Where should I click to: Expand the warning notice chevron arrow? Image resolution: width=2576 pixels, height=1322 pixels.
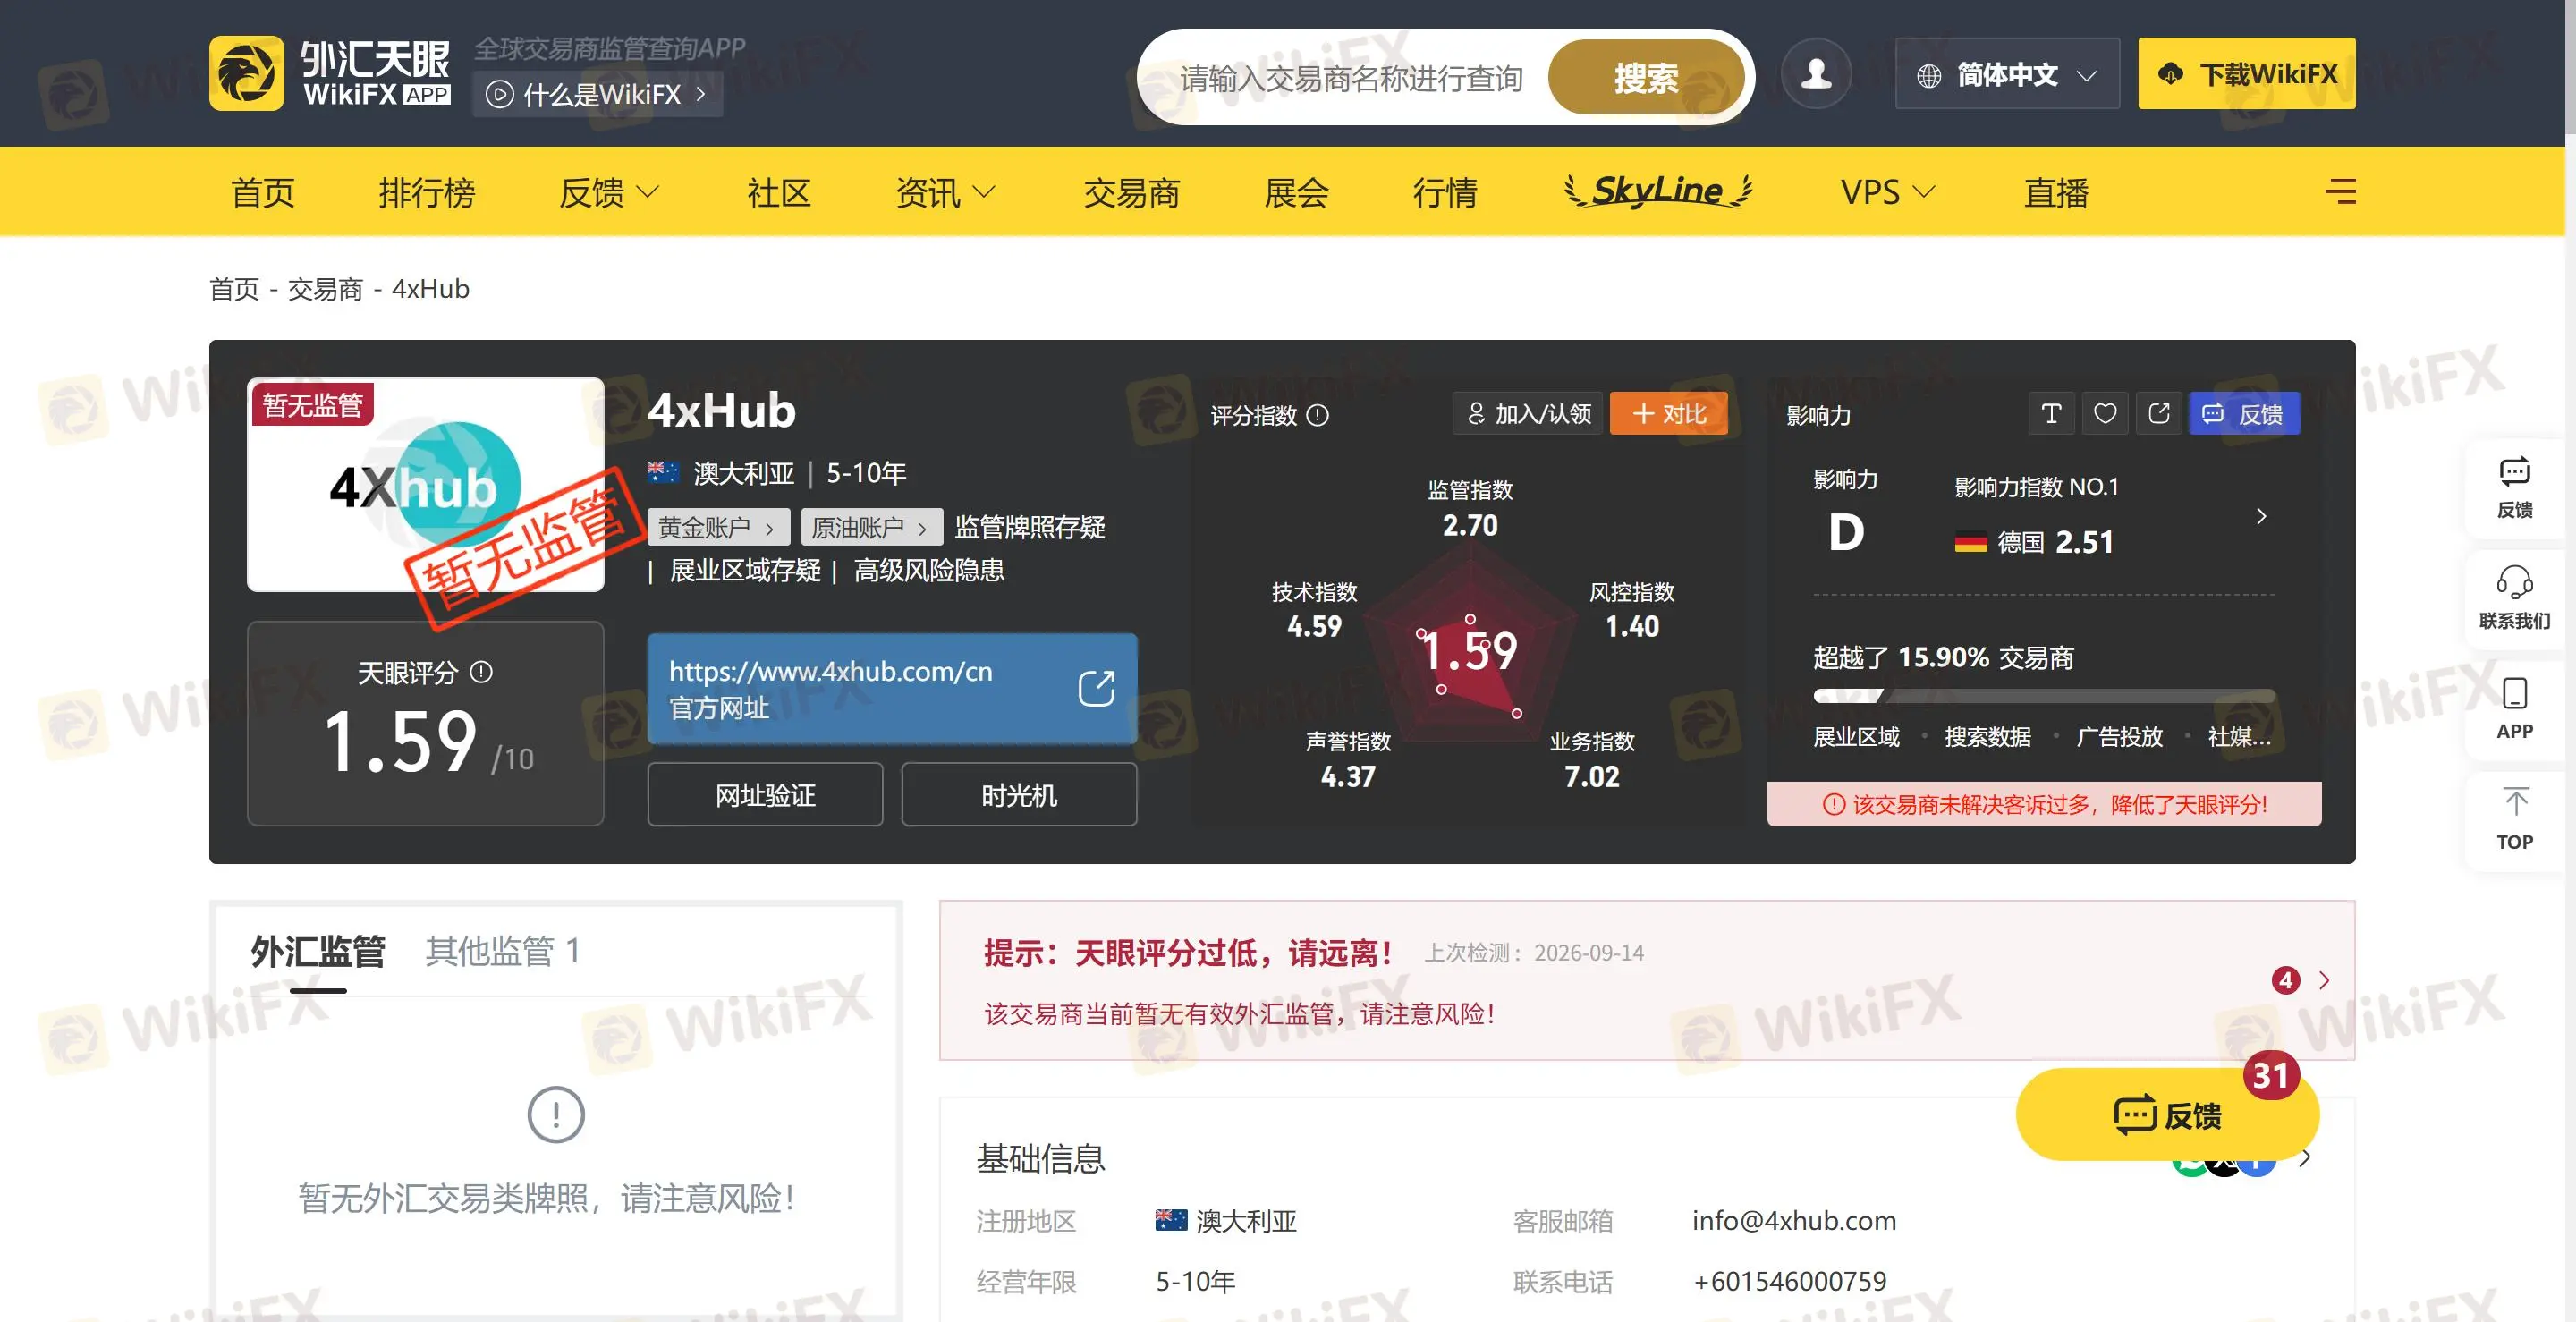[x=2324, y=980]
